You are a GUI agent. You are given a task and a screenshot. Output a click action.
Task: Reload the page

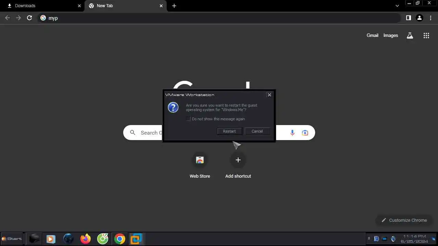pyautogui.click(x=29, y=18)
